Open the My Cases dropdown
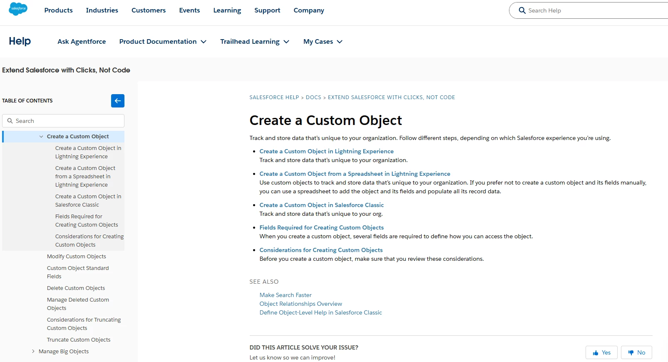The image size is (668, 362). tap(323, 42)
